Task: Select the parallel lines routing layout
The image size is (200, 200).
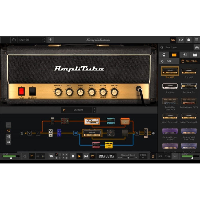Action: pyautogui.click(x=8, y=142)
